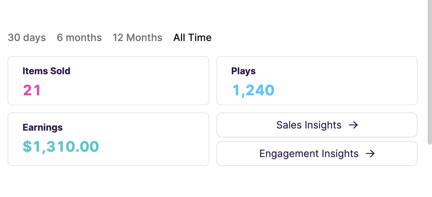Click the Plays heading label

click(x=244, y=71)
